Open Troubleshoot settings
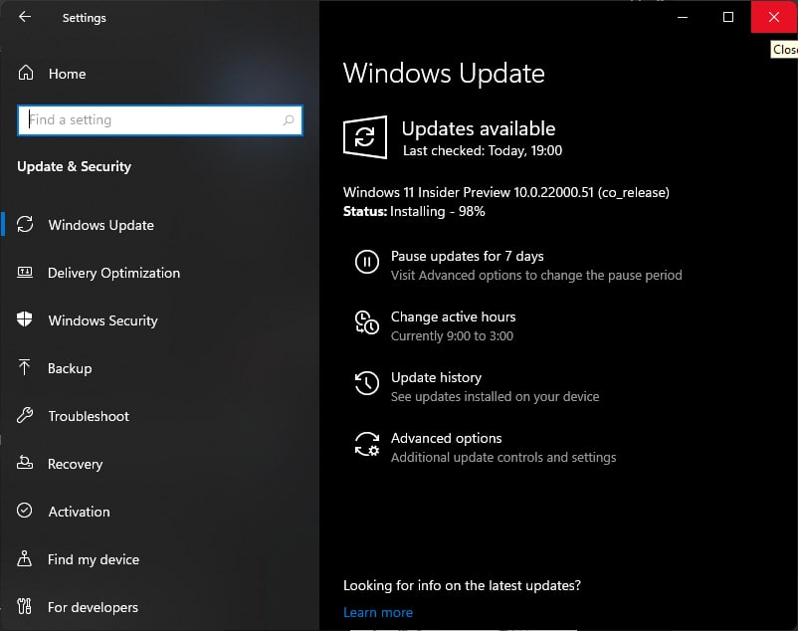 click(x=89, y=416)
